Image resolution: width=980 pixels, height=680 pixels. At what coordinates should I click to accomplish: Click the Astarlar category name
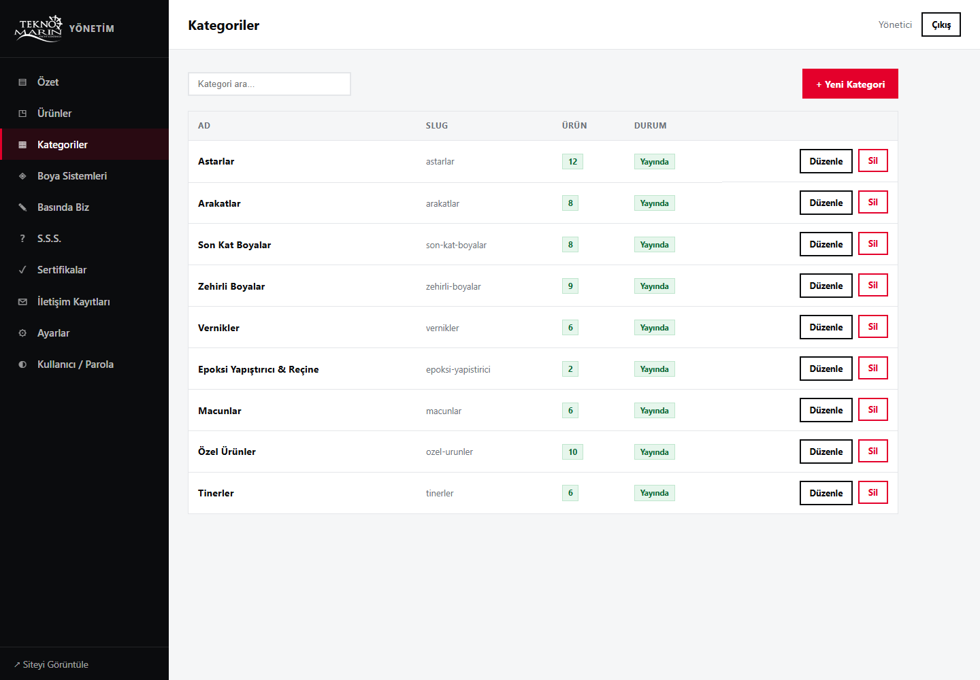click(216, 161)
